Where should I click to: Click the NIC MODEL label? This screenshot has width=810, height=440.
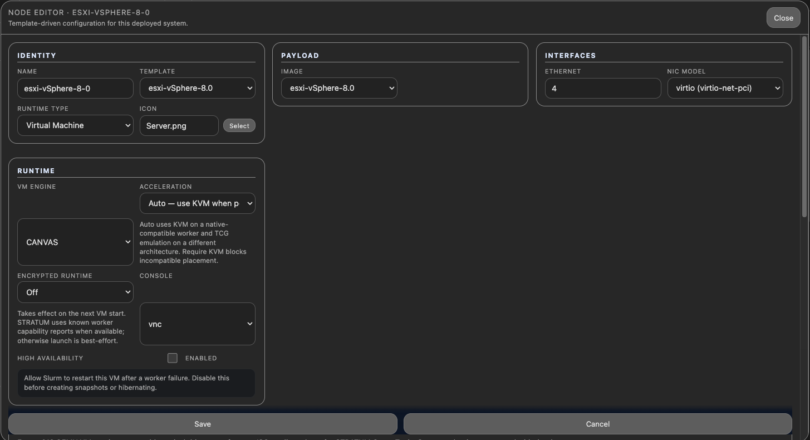(x=686, y=71)
